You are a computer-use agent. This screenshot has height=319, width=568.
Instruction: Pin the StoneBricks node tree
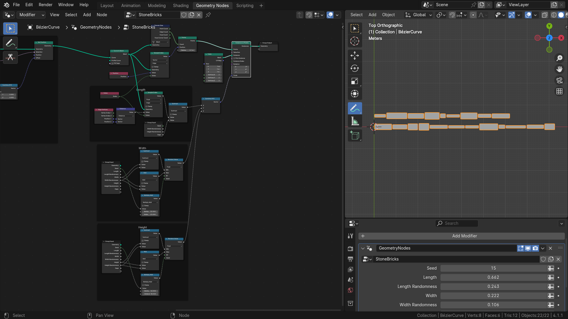coord(208,15)
